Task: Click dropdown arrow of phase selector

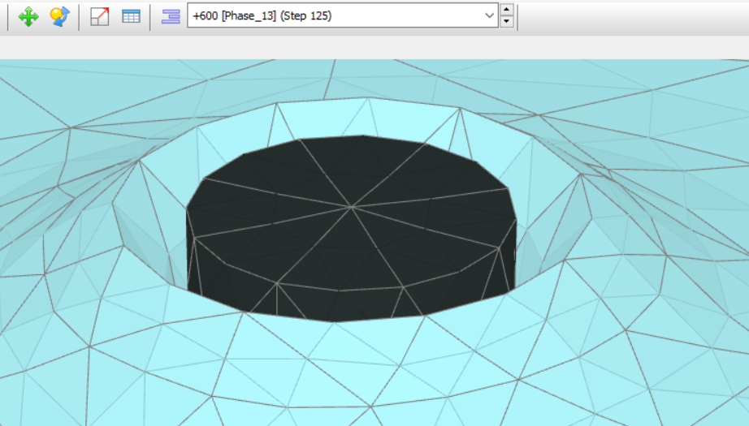Action: coord(489,15)
